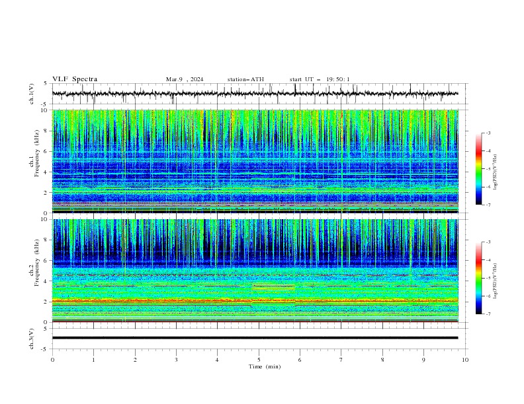
Task: Click the "Time (min)" axis title
Action: click(265, 366)
